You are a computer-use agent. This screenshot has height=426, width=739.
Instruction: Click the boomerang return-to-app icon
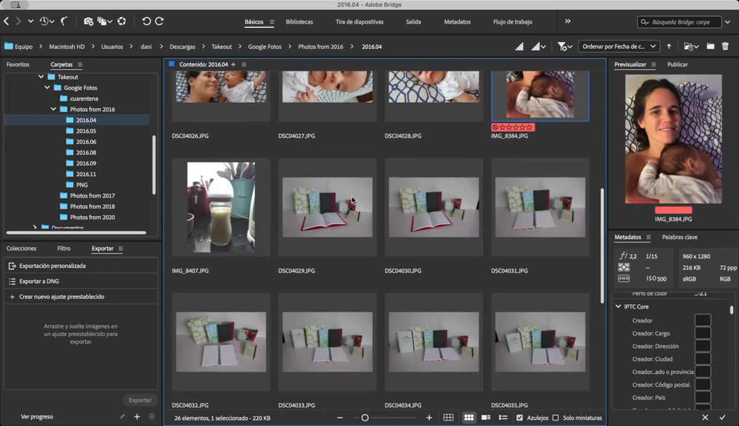point(63,21)
